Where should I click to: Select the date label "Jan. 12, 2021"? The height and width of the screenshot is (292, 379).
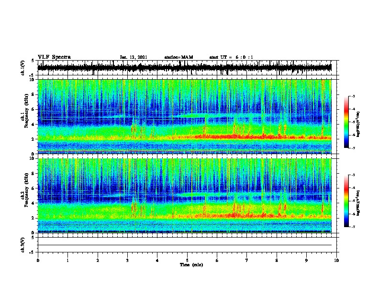pos(134,57)
